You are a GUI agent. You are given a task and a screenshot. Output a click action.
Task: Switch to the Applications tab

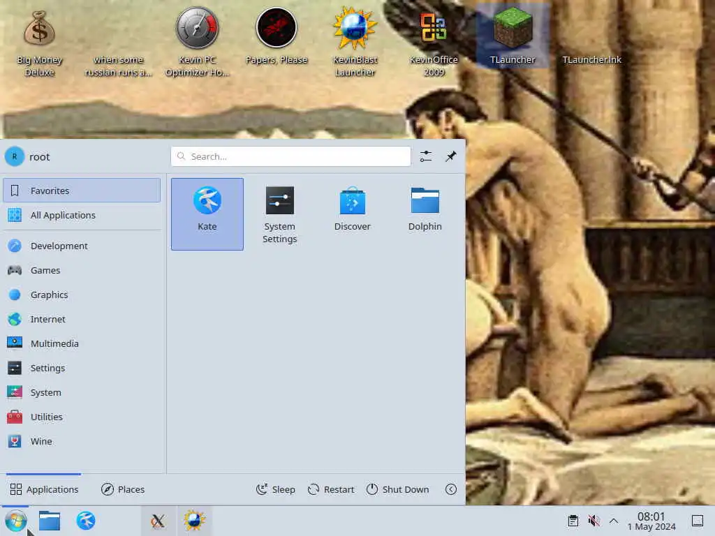[44, 489]
